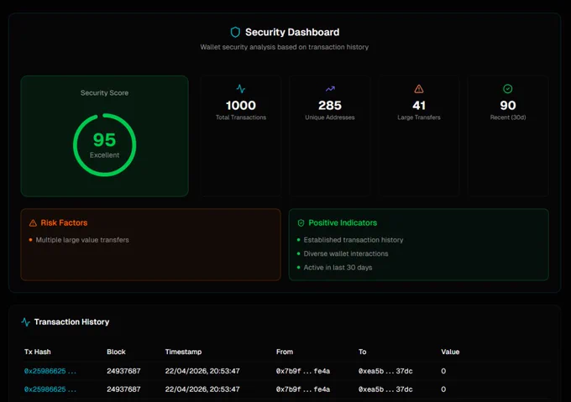The image size is (571, 402).
Task: Click the warning triangle above Large Transfers
Action: (419, 89)
